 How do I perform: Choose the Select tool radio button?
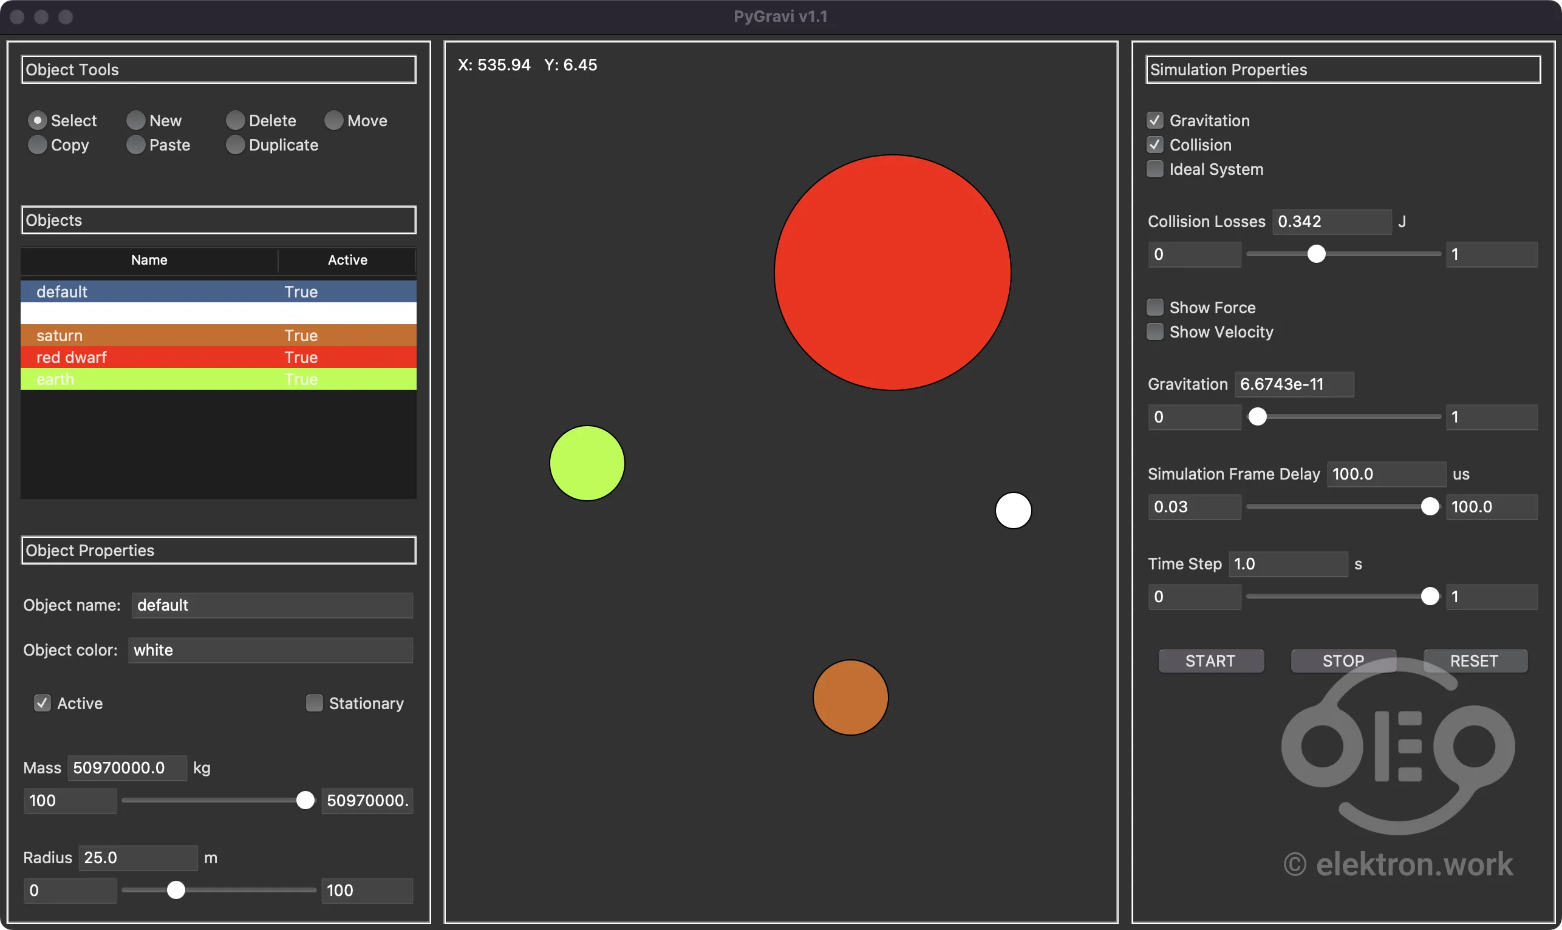[37, 120]
